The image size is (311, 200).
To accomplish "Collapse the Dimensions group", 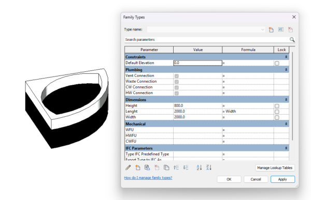I will click(x=286, y=100).
